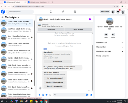This screenshot has height=103, width=128.
Task: Bookmark this page with the star
Action: coord(117,6)
